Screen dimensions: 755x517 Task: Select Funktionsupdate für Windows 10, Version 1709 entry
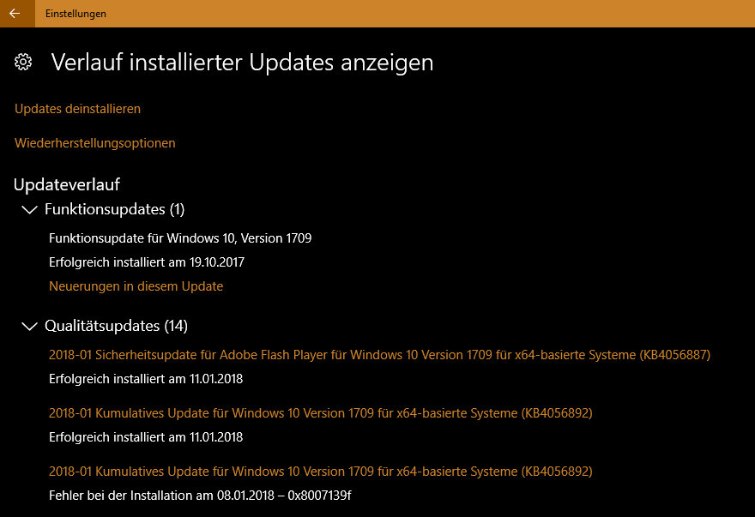[180, 237]
